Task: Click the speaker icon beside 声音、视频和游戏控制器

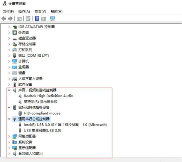Action: pyautogui.click(x=15, y=90)
